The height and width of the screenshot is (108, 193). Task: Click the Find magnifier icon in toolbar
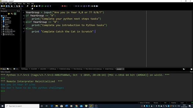pos(27,6)
